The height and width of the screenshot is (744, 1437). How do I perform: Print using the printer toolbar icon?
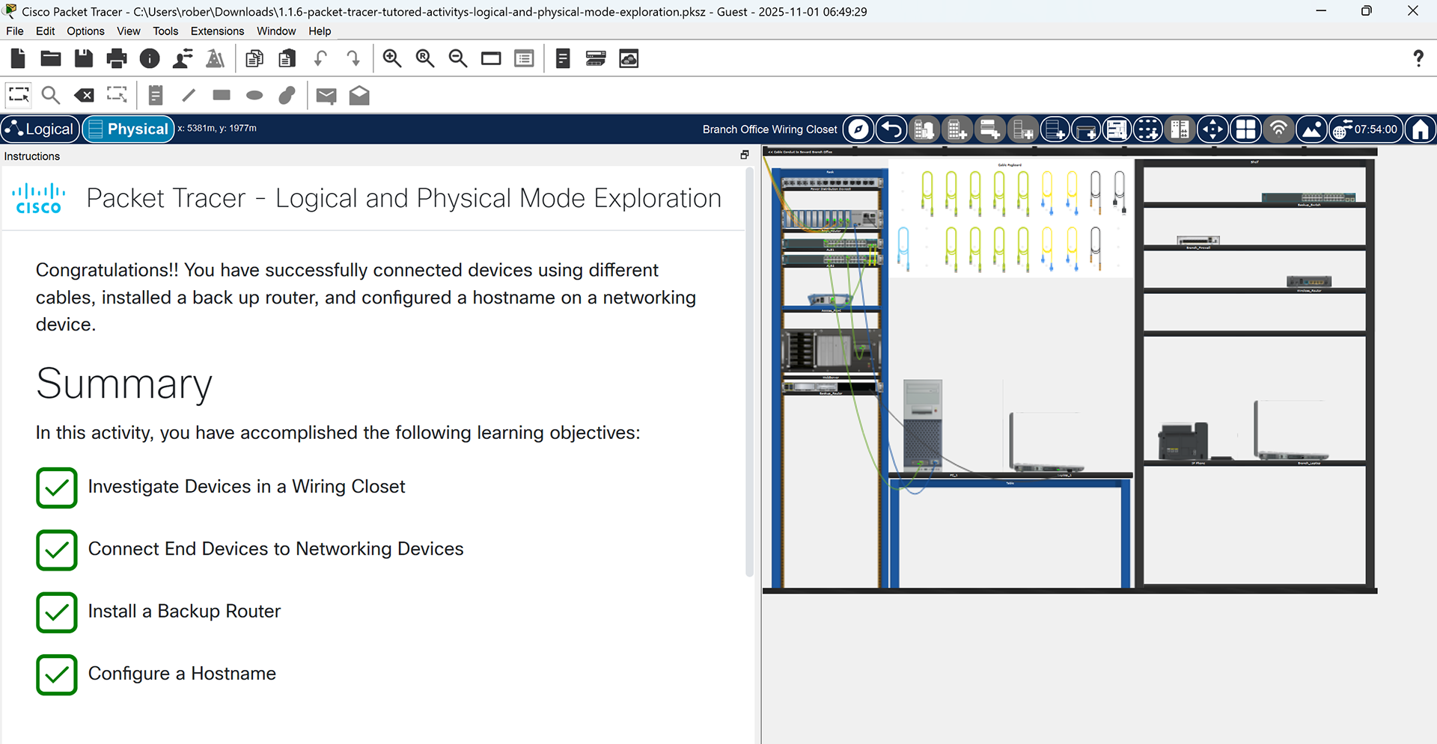pos(117,58)
